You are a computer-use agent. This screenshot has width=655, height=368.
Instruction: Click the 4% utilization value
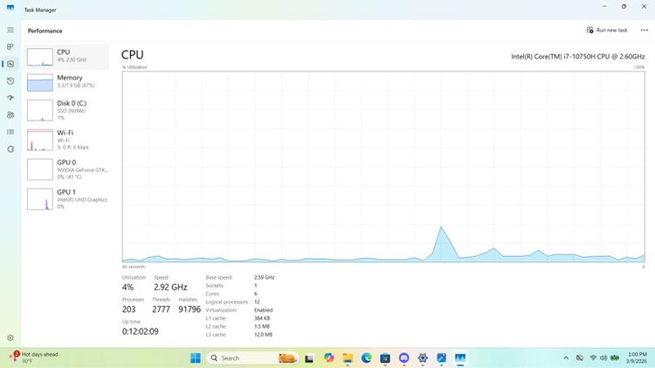[128, 288]
